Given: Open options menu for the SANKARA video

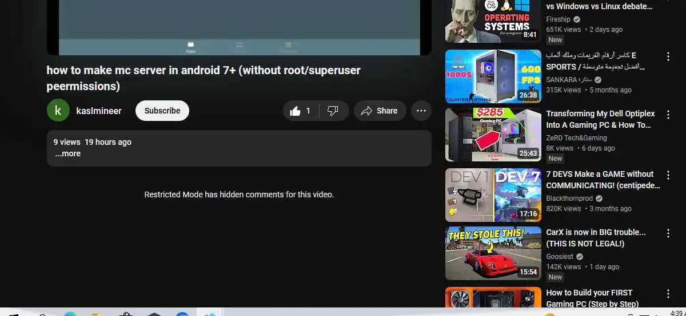Looking at the screenshot, I should (668, 56).
